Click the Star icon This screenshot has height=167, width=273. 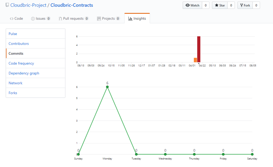pyautogui.click(x=217, y=5)
